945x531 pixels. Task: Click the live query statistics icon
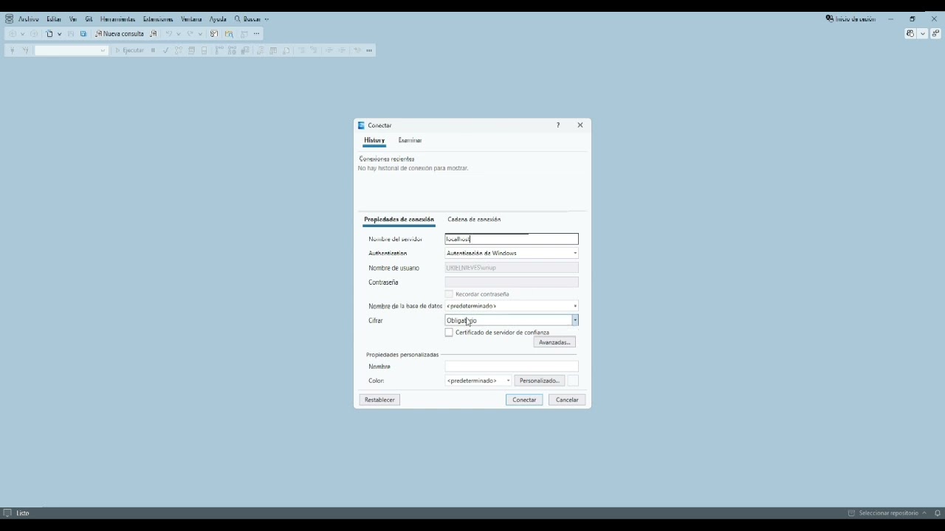pyautogui.click(x=232, y=50)
